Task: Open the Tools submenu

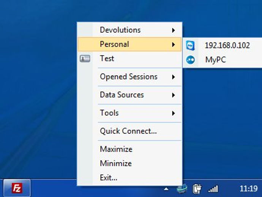Action: click(x=129, y=113)
